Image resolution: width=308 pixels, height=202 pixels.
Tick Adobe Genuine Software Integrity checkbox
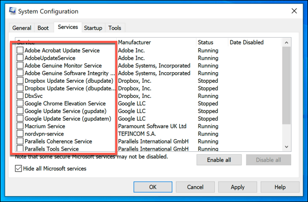(20, 73)
